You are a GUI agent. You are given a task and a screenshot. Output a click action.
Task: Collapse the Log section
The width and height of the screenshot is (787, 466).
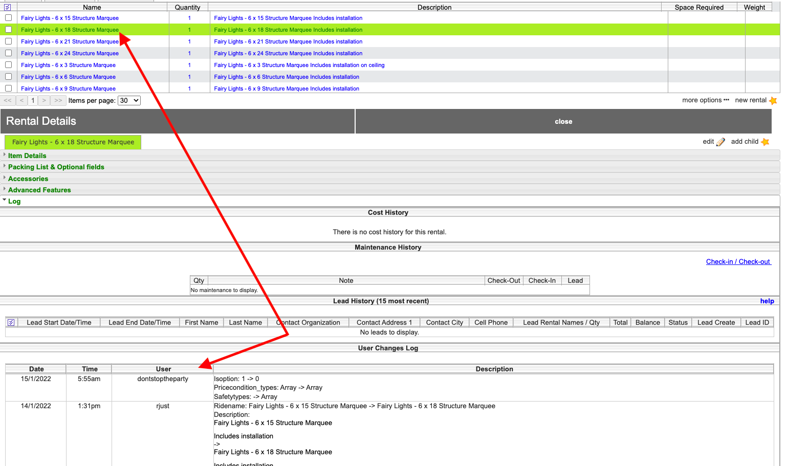14,202
